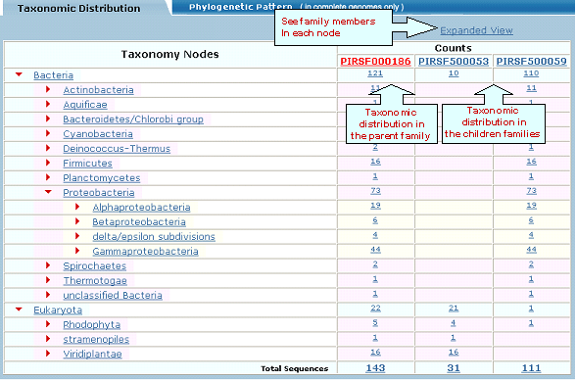This screenshot has height=381, width=576.
Task: Click count 21 in the Eukaryota row
Action: click(454, 309)
